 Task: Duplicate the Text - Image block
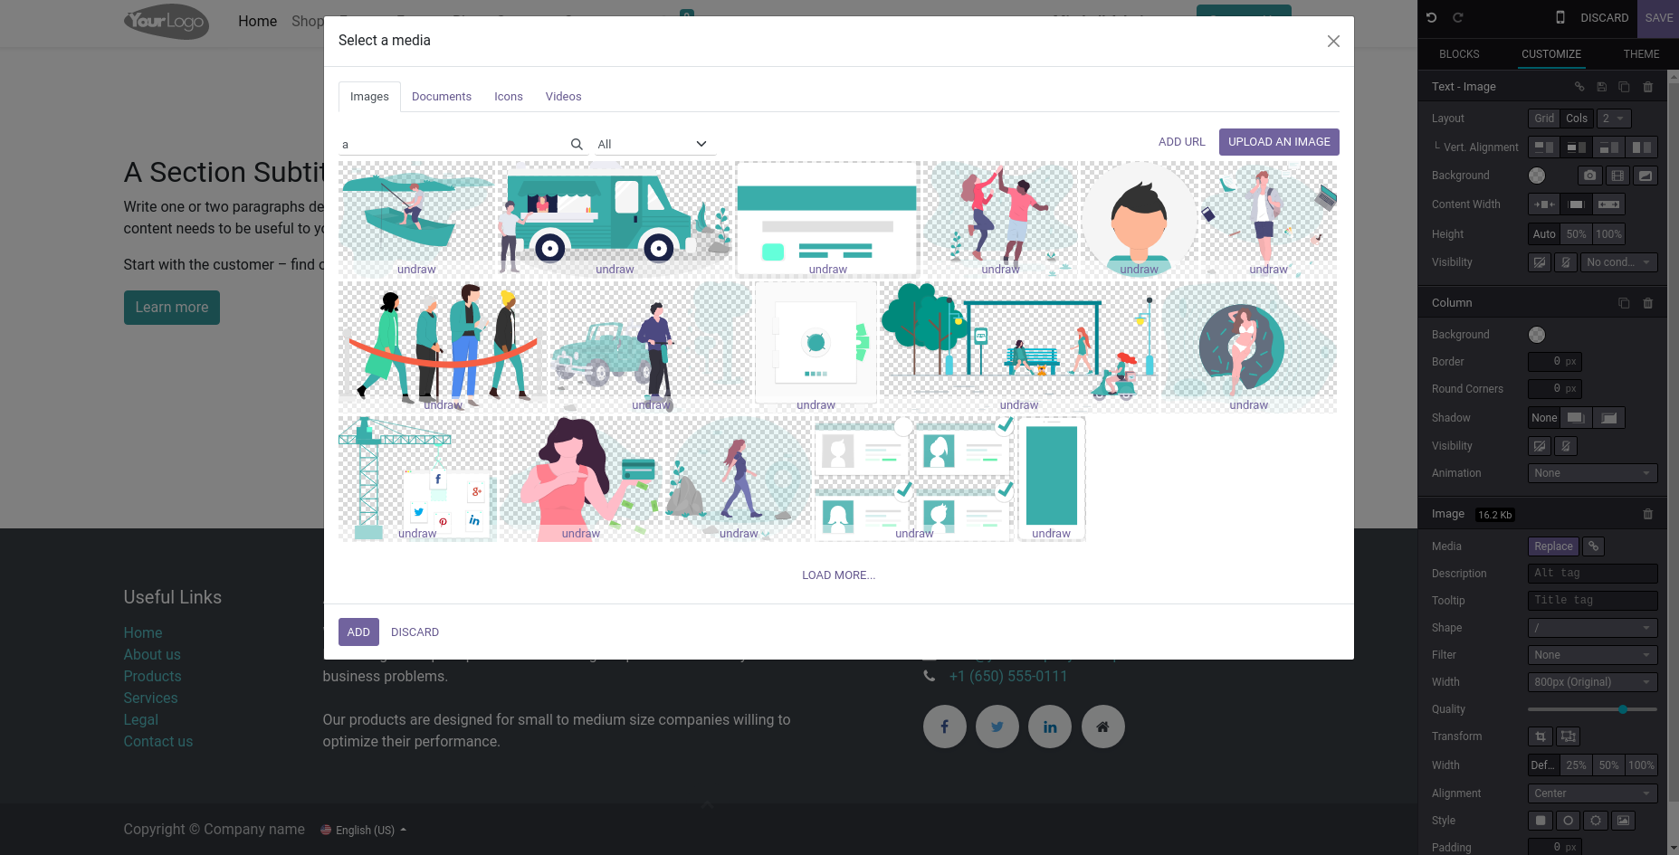[x=1624, y=87]
